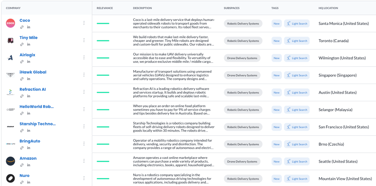Image resolution: width=376 pixels, height=186 pixels.
Task: Select Drone Delivery Systems subspace for Amazon
Action: (x=242, y=161)
